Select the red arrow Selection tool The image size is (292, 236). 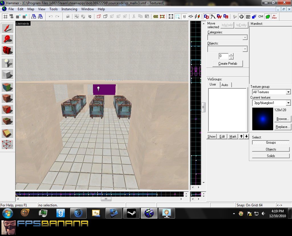7,28
